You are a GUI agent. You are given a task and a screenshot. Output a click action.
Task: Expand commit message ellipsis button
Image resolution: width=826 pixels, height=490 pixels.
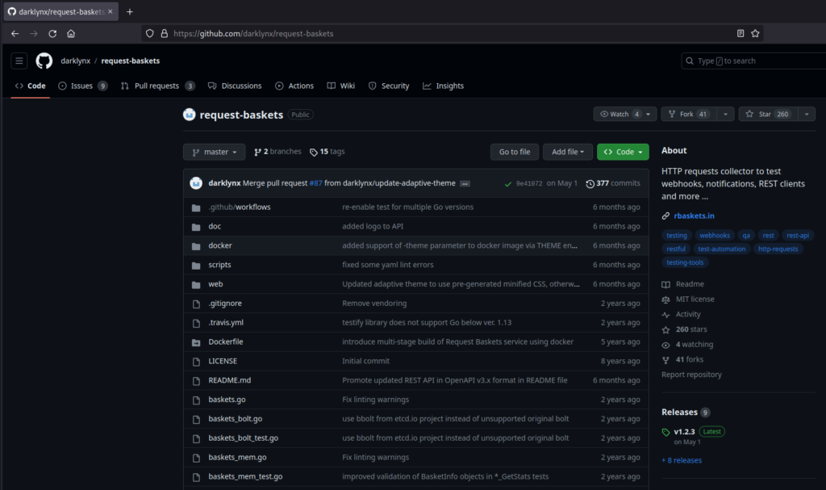click(x=465, y=184)
